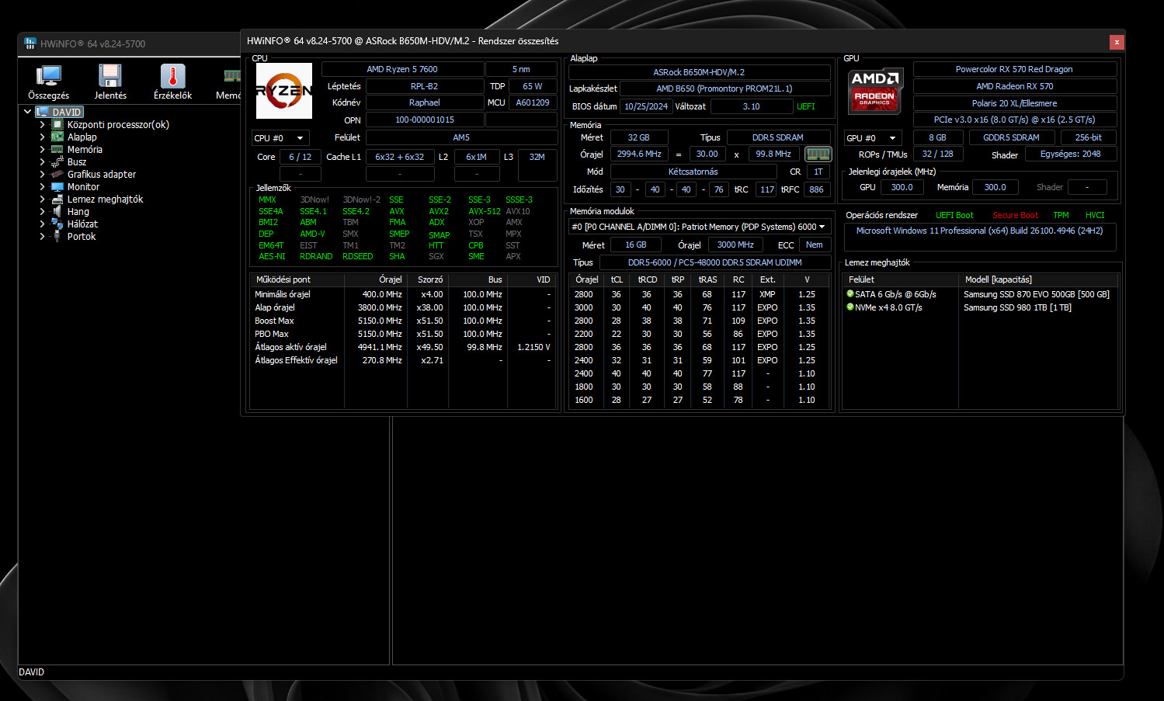Click the HWiNFO app icon in title bar
The image size is (1164, 701).
pyautogui.click(x=30, y=43)
